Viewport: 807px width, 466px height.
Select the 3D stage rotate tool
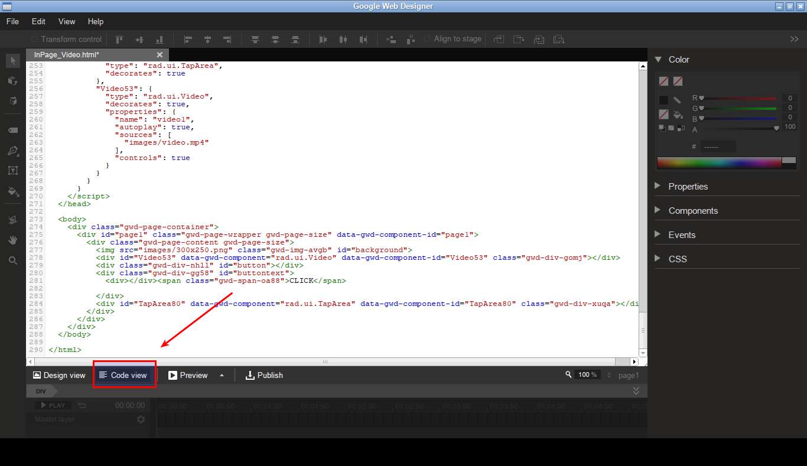coord(12,101)
